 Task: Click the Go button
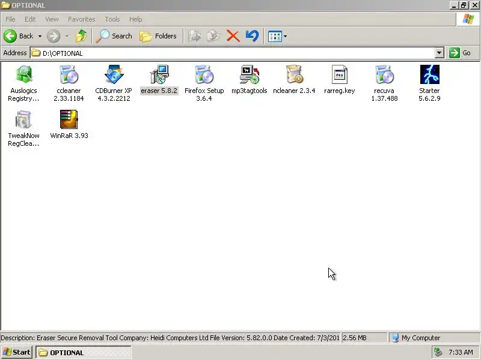(460, 53)
